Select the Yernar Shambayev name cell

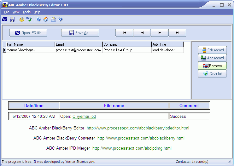[x=31, y=50]
